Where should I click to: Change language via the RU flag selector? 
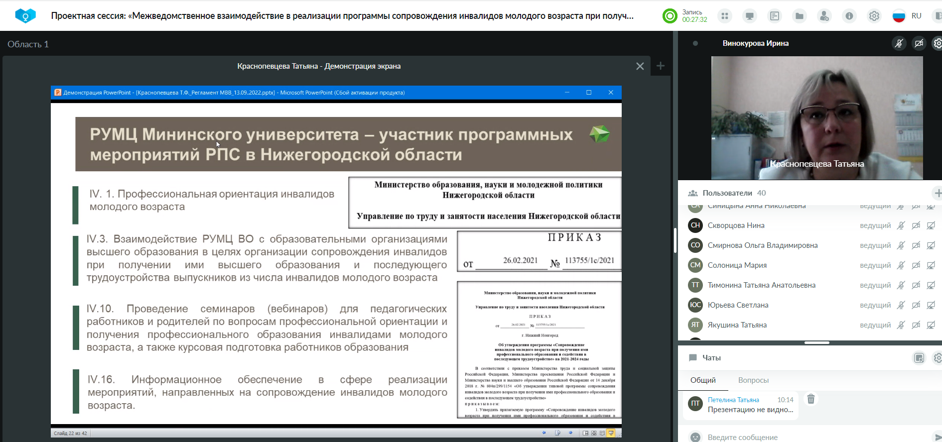pyautogui.click(x=907, y=16)
